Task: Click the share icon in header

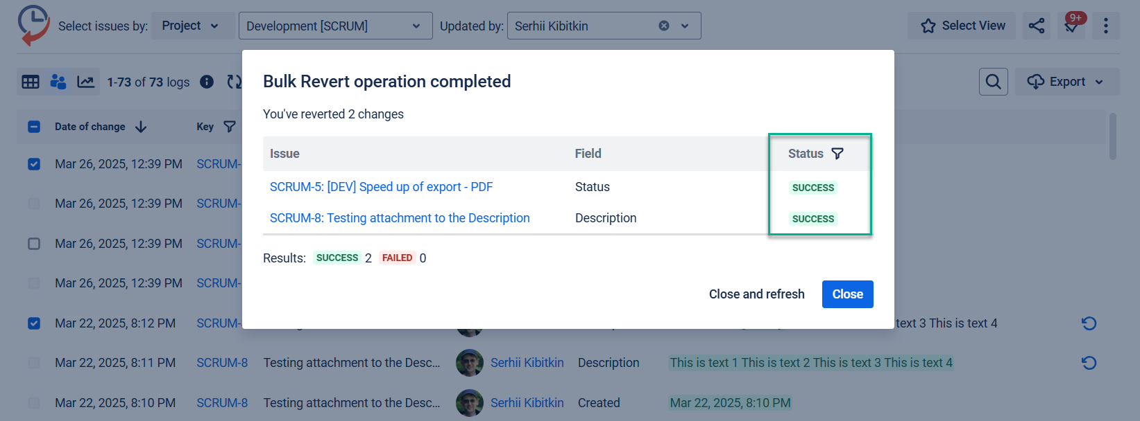Action: pos(1036,26)
